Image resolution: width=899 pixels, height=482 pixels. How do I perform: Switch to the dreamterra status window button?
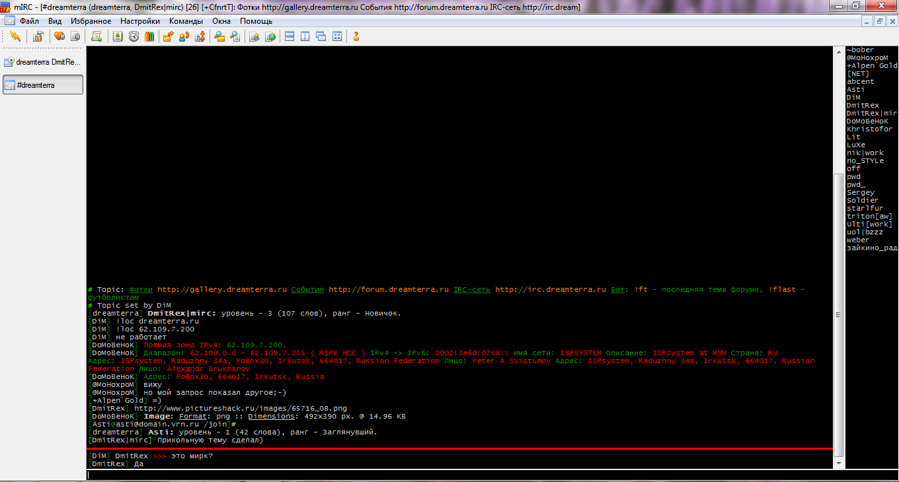(43, 62)
